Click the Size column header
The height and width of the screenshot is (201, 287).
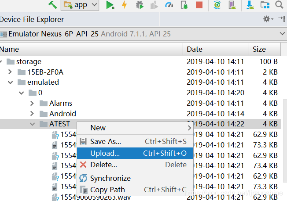265,49
